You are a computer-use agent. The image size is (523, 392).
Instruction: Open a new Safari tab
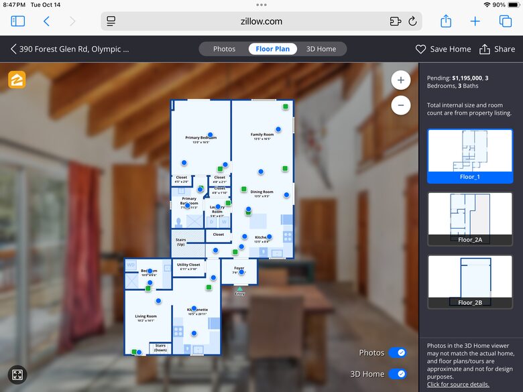(475, 21)
